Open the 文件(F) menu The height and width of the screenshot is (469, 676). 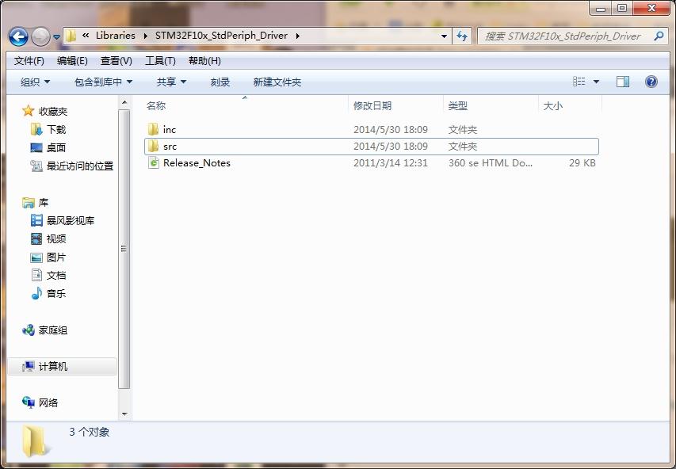(x=29, y=61)
